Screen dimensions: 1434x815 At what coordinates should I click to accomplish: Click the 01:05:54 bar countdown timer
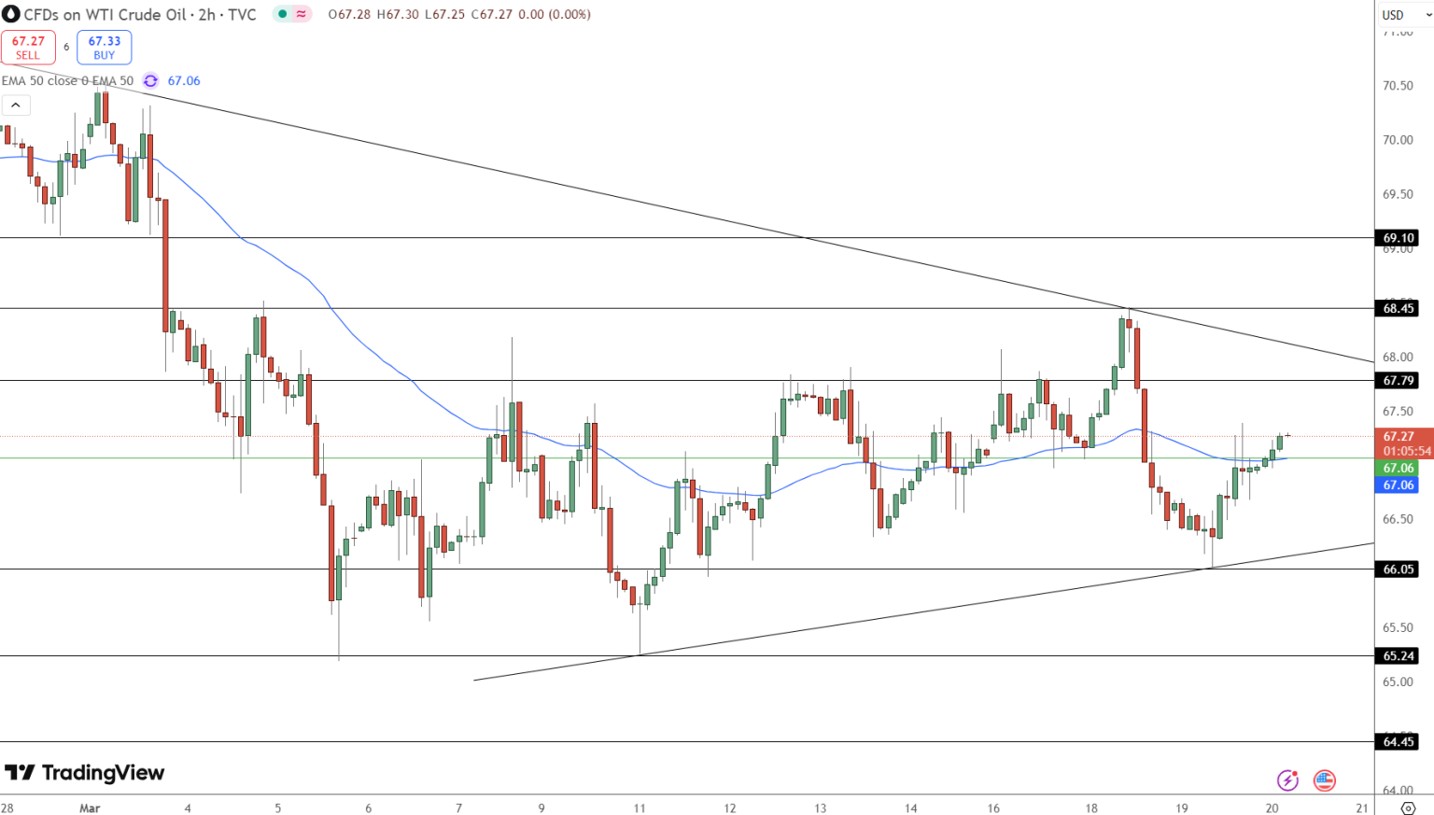coord(1407,451)
